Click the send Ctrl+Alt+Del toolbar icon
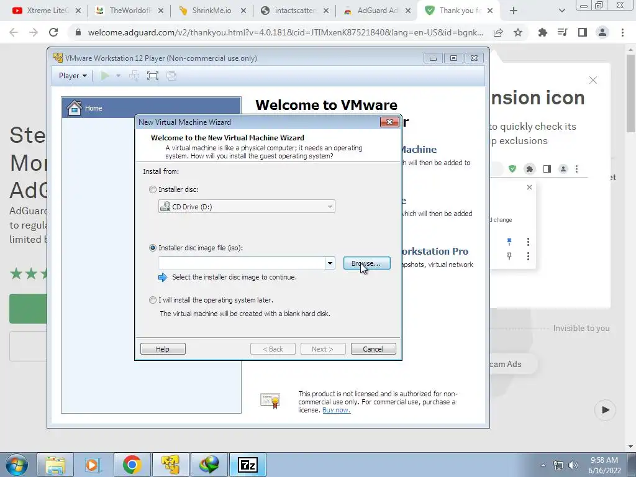The width and height of the screenshot is (636, 477). (x=134, y=76)
